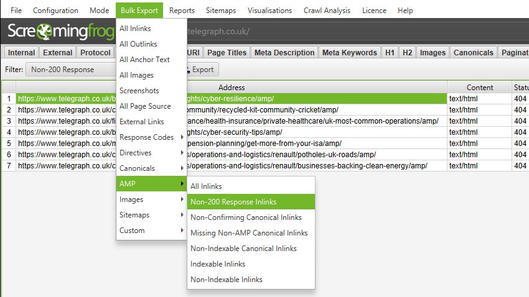This screenshot has height=297, width=529.
Task: Choose All Inlinks in Bulk Export menu
Action: click(151, 29)
